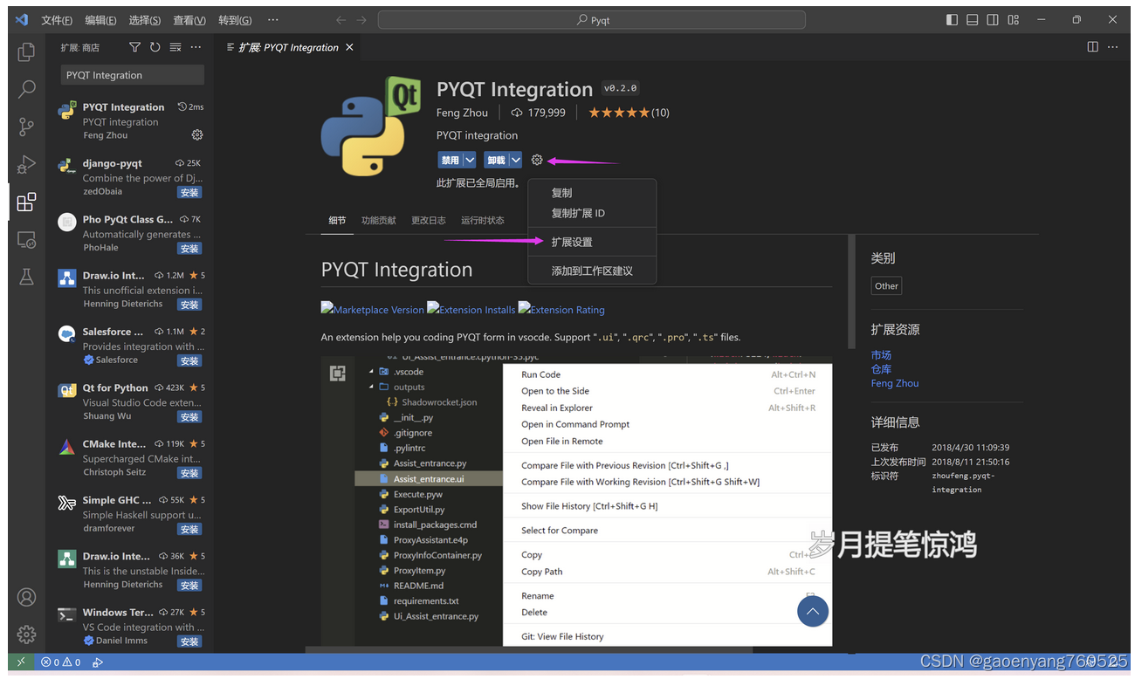Image resolution: width=1142 pixels, height=679 pixels.
Task: Clear extension search results icon
Action: [x=175, y=47]
